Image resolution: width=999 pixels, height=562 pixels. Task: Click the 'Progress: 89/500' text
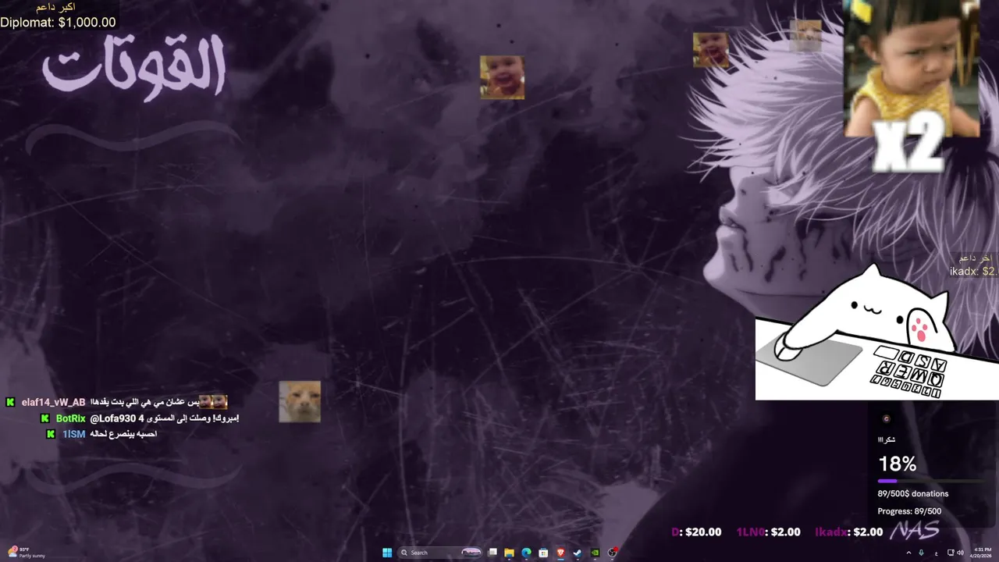pos(909,511)
